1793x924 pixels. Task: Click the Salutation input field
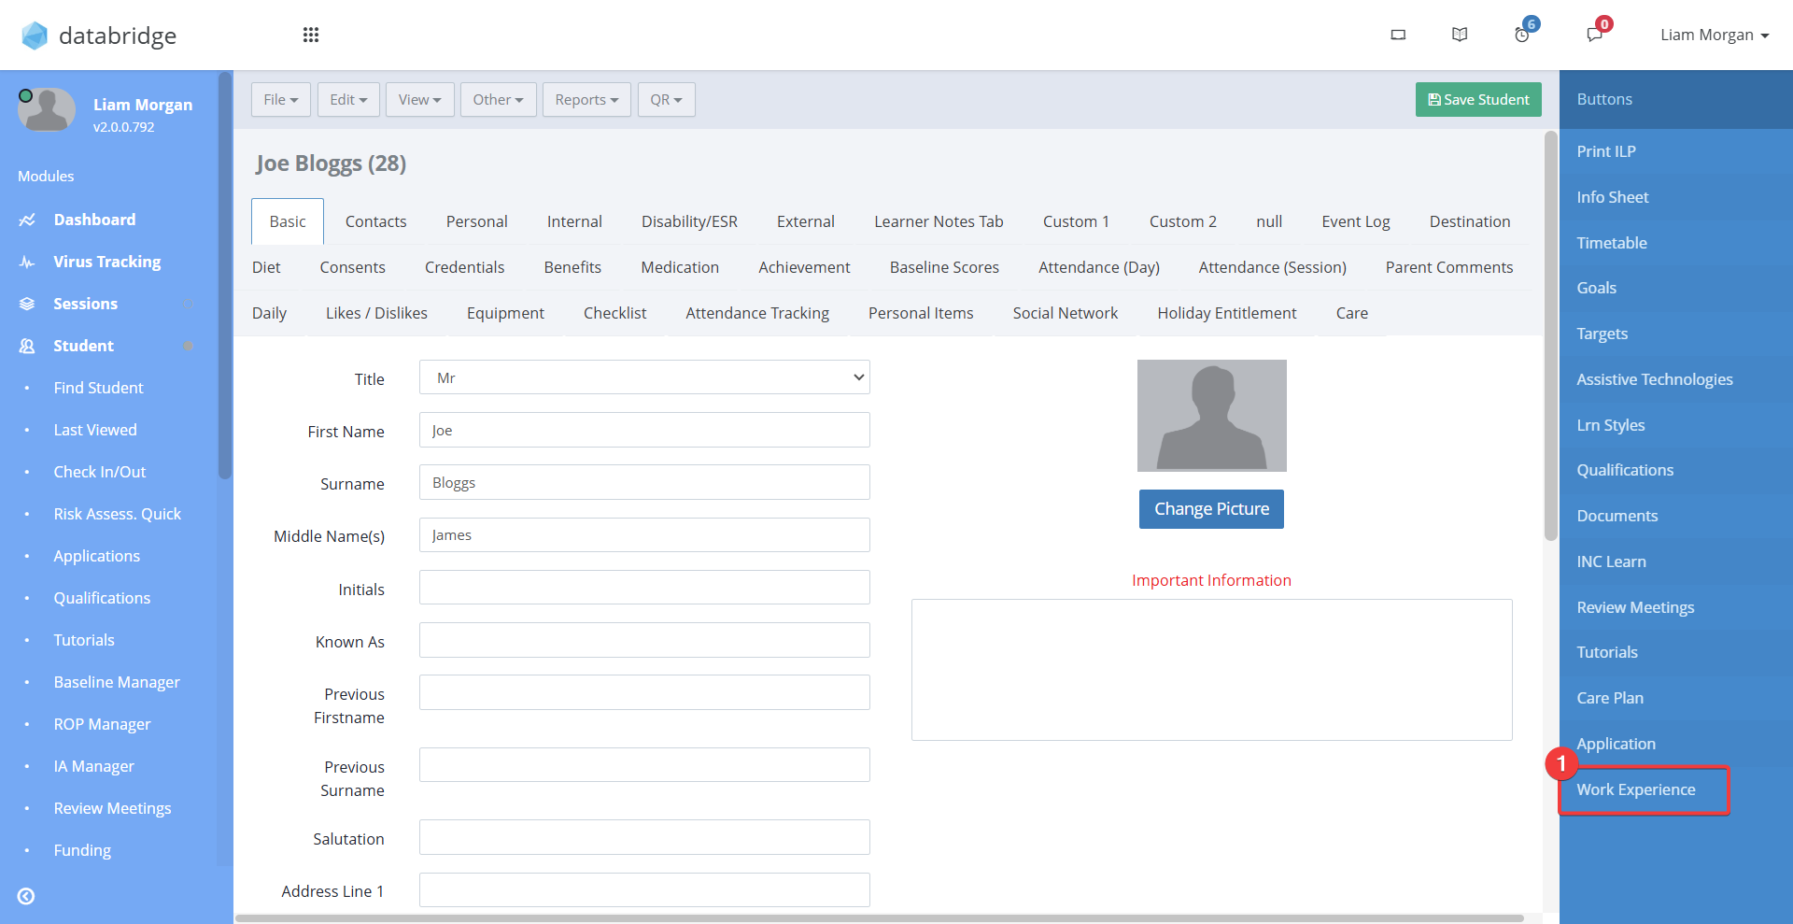644,837
